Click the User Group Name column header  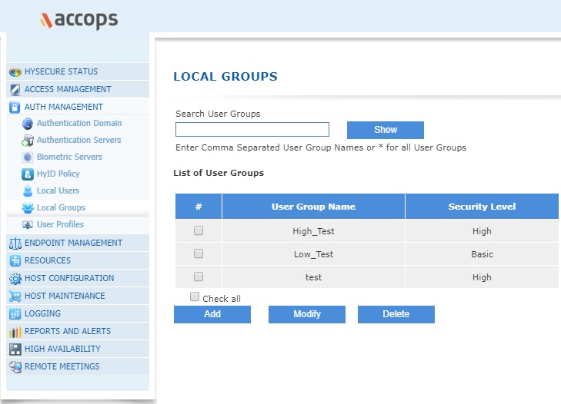[x=313, y=207]
